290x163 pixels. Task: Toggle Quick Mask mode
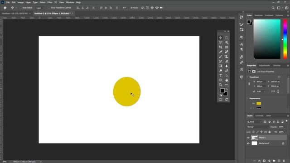pyautogui.click(x=221, y=100)
